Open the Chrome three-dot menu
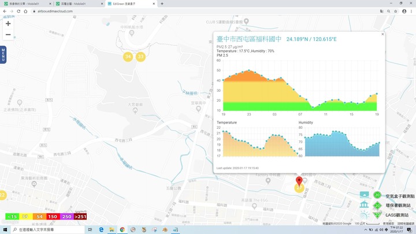 411,11
